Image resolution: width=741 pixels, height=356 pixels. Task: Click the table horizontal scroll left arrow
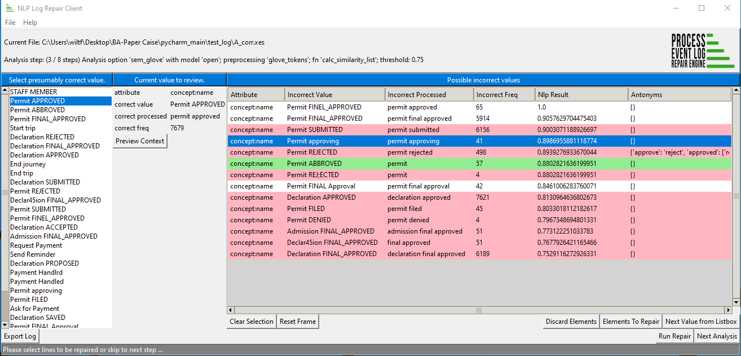coord(231,310)
